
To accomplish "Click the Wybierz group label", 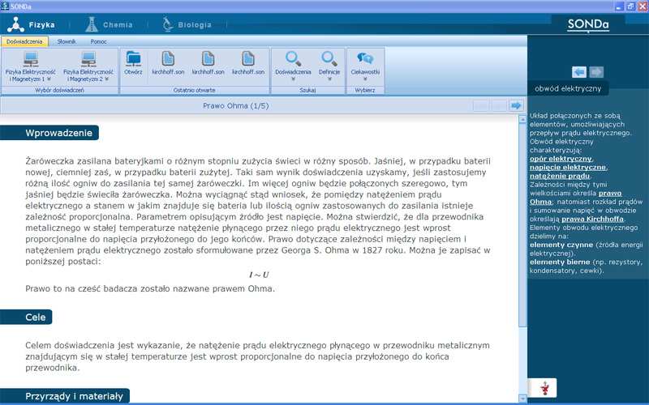I will (x=364, y=90).
